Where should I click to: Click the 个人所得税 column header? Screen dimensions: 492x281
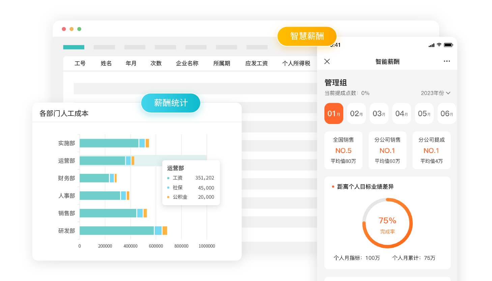pyautogui.click(x=296, y=63)
